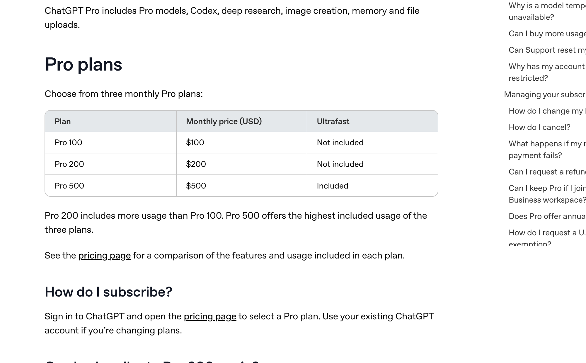Go to the "Does Pro offer annual" sidebar link
This screenshot has height=363, width=586.
(547, 216)
